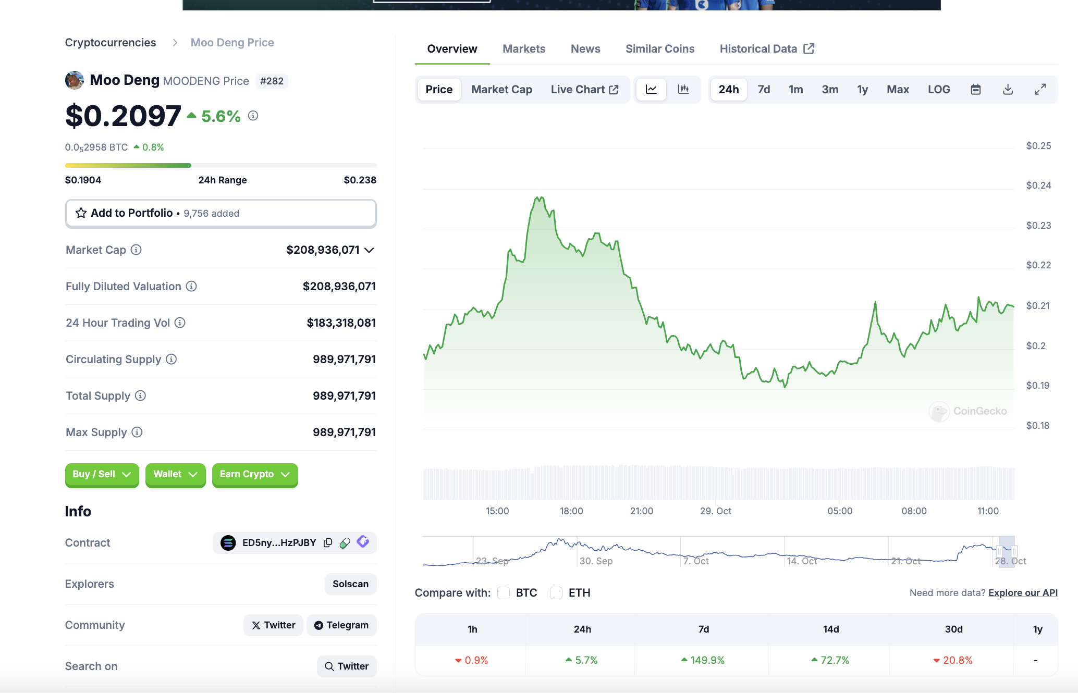This screenshot has width=1078, height=693.
Task: Toggle the LOG scale option
Action: coord(938,90)
